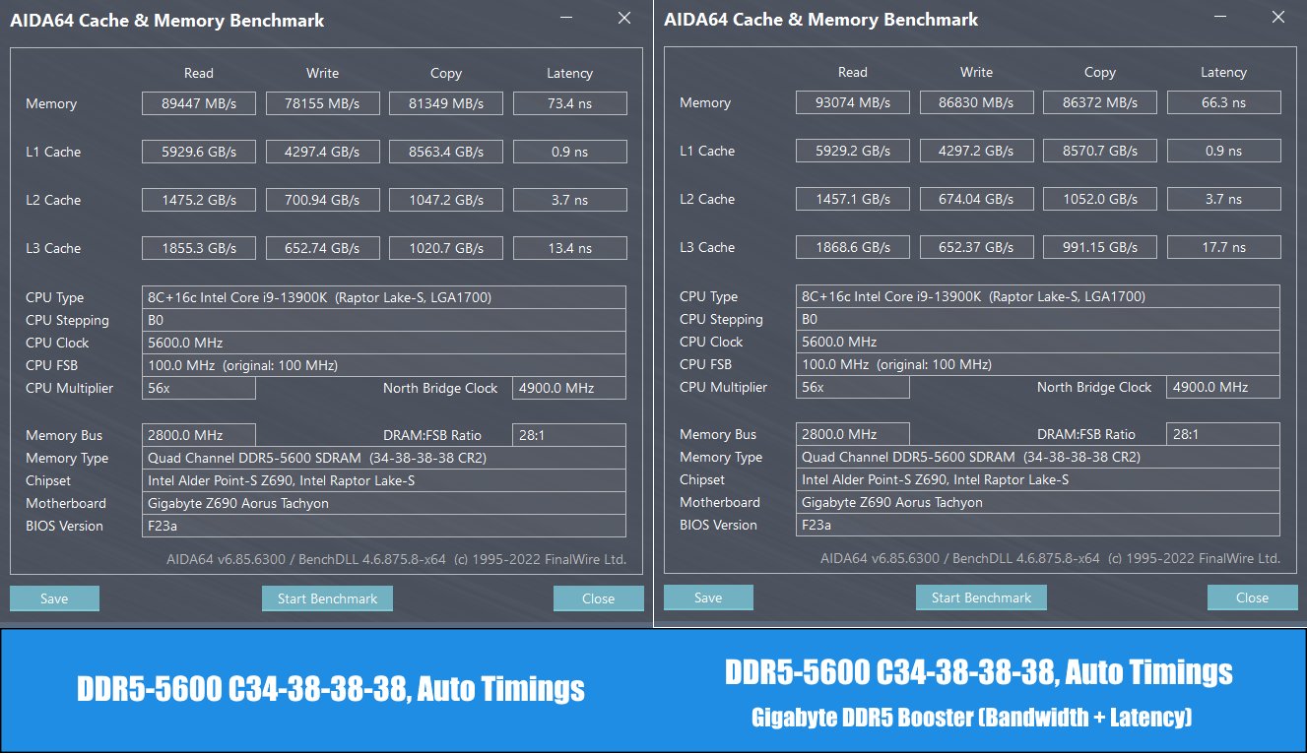Viewport: 1307px width, 754px height.
Task: Close the left AIDA64 window with the X icon
Action: (x=624, y=19)
